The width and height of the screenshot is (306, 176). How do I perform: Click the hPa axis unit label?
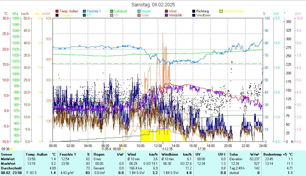pos(15,13)
